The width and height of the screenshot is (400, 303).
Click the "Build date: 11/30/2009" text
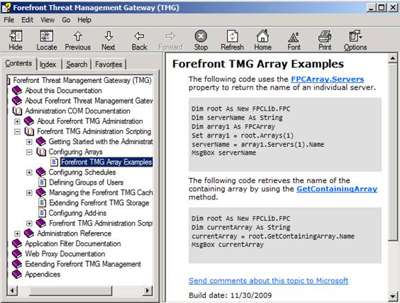pos(230,295)
